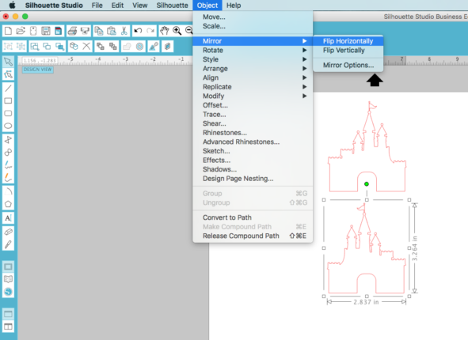Open the Help menu

234,6
